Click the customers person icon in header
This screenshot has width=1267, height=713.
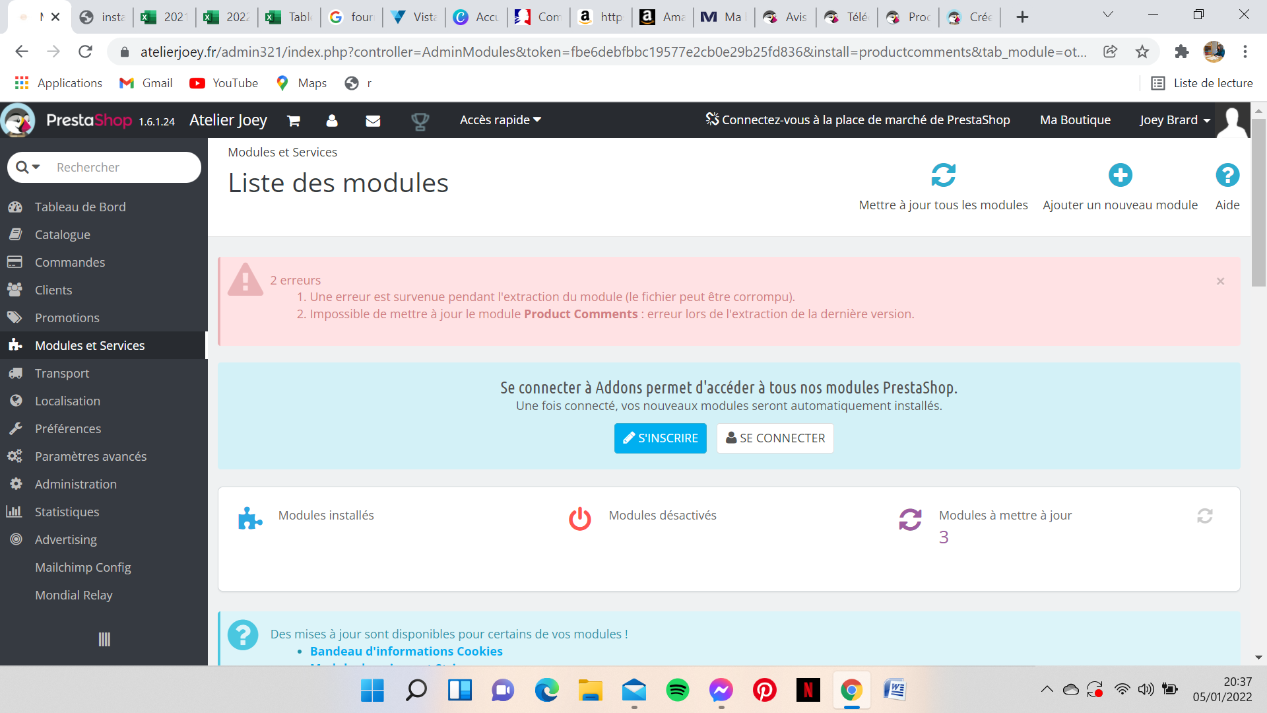pos(332,120)
